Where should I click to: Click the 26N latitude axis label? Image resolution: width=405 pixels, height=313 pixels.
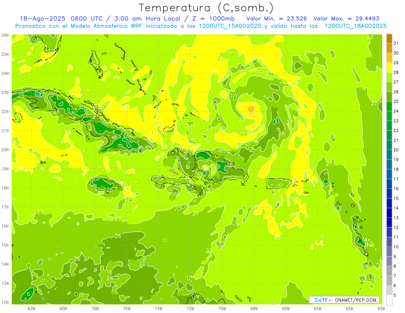[5, 35]
